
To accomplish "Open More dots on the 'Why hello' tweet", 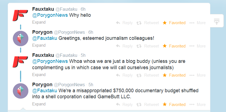I will click(197, 23).
